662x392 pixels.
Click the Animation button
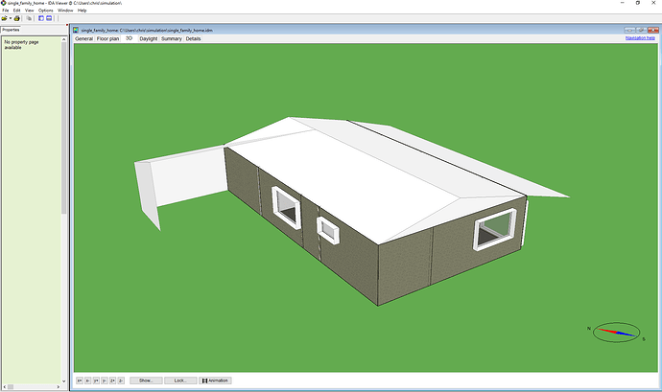pyautogui.click(x=215, y=380)
